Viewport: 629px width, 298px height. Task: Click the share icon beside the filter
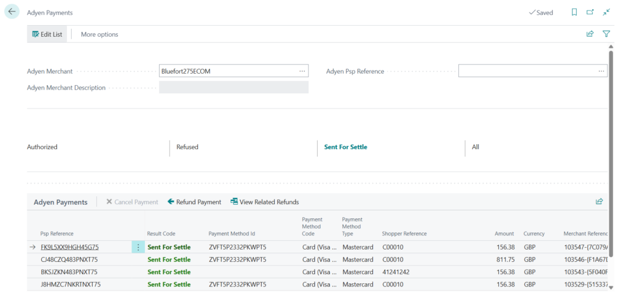click(590, 34)
